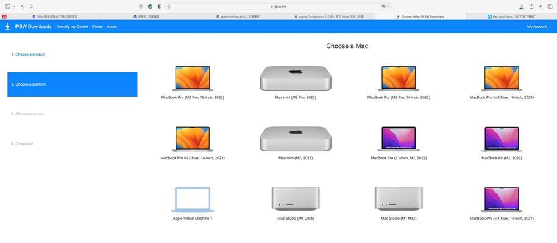Go forward with the forward arrow
This screenshot has width=557, height=243.
(x=31, y=6)
